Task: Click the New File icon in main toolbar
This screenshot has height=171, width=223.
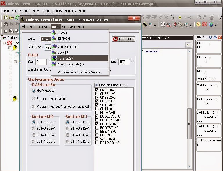Action: pos(6,18)
